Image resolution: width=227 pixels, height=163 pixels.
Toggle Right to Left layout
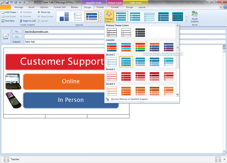coord(28,21)
